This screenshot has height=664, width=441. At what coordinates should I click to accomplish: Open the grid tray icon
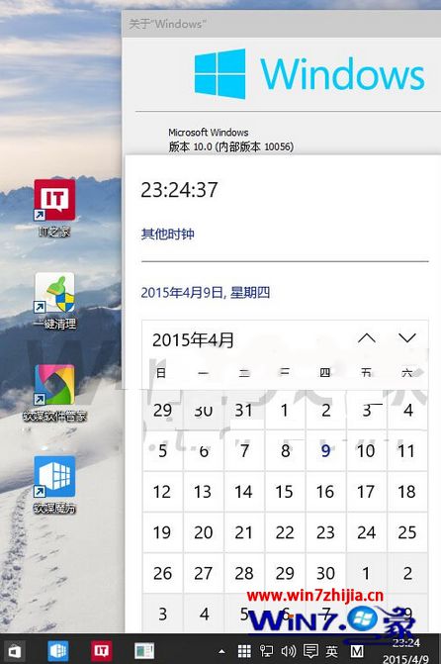click(244, 651)
